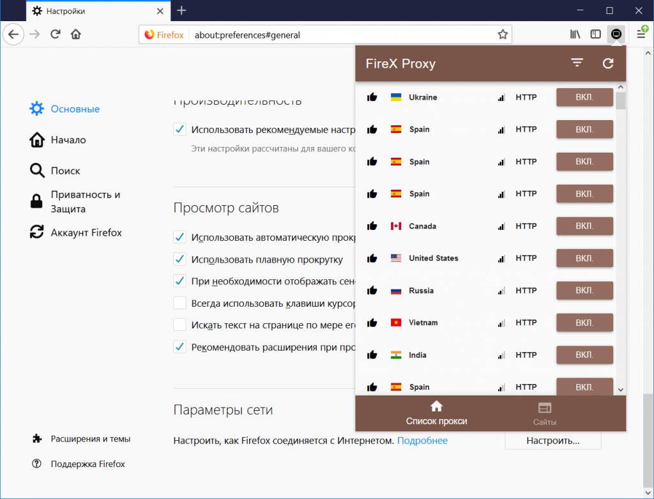654x499 pixels.
Task: Uncheck 'Использовать рекомендуемые настр…' checkbox
Action: coord(179,129)
